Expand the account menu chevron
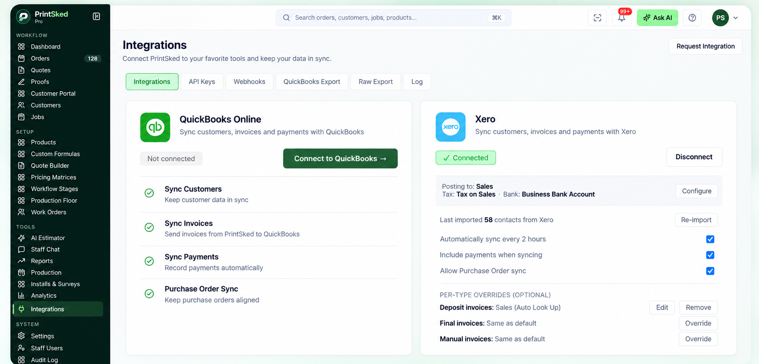The image size is (759, 364). [x=736, y=18]
